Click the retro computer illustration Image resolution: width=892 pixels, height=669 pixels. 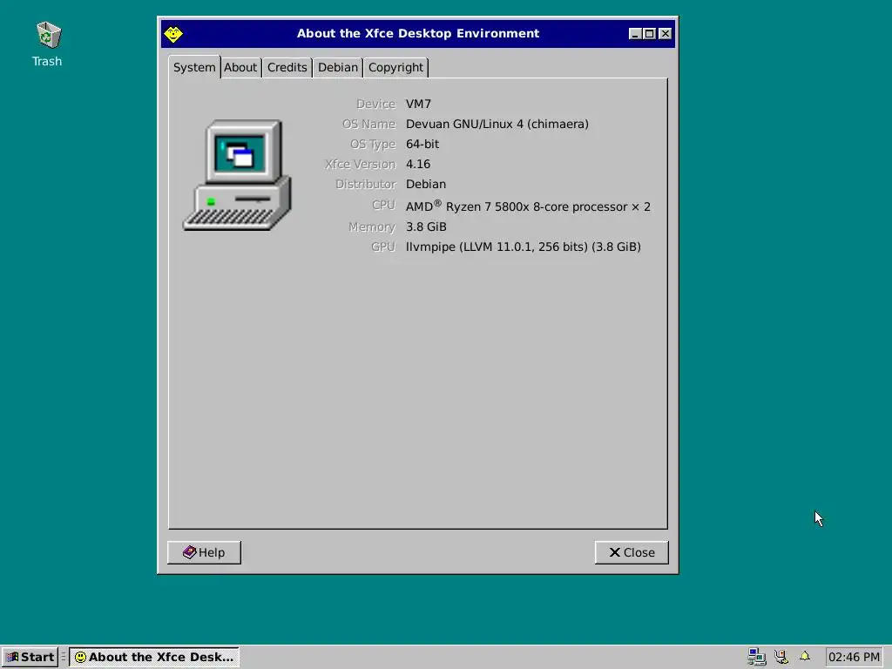pyautogui.click(x=237, y=175)
